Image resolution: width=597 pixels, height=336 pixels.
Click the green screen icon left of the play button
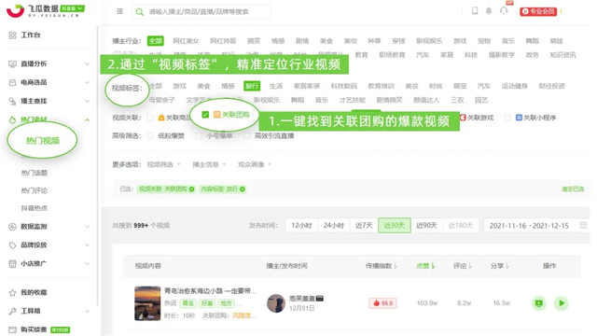(539, 303)
